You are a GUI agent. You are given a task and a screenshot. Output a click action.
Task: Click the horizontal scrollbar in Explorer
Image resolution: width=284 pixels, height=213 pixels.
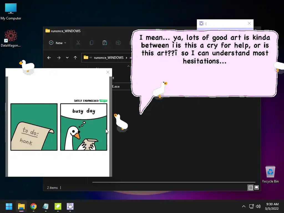click(174, 182)
